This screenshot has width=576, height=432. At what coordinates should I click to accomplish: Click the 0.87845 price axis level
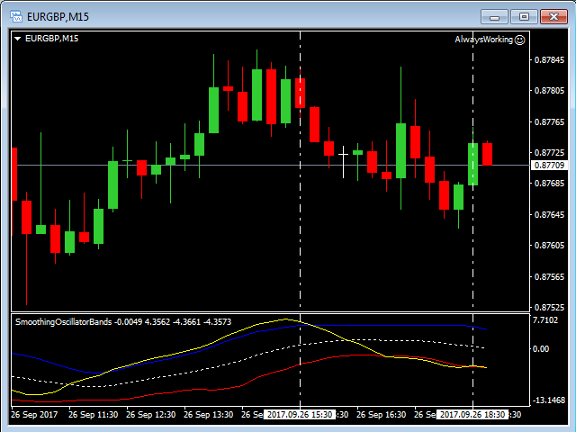[x=549, y=60]
